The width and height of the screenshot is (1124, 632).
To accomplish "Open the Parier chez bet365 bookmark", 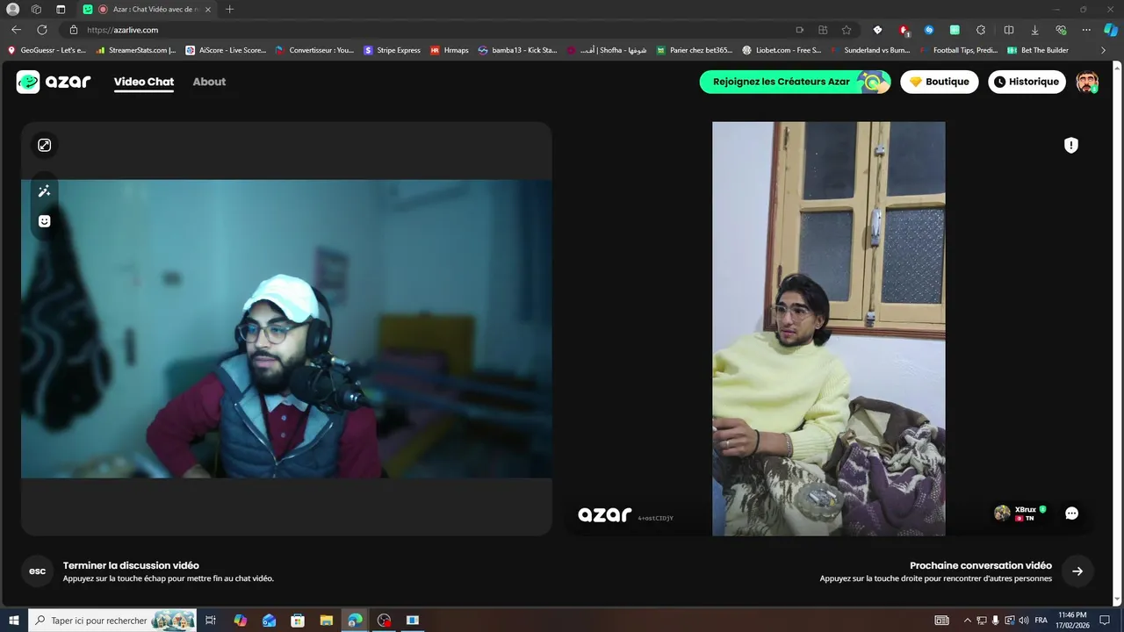I will click(x=695, y=50).
